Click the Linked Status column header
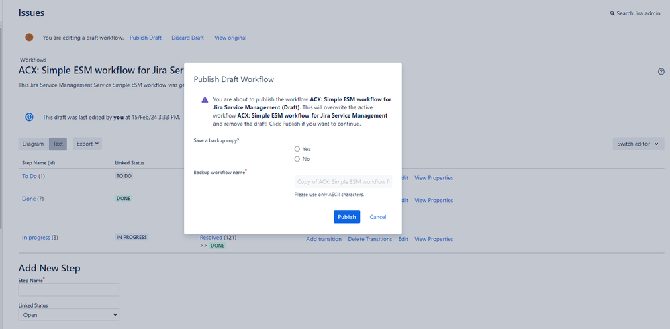 130,163
